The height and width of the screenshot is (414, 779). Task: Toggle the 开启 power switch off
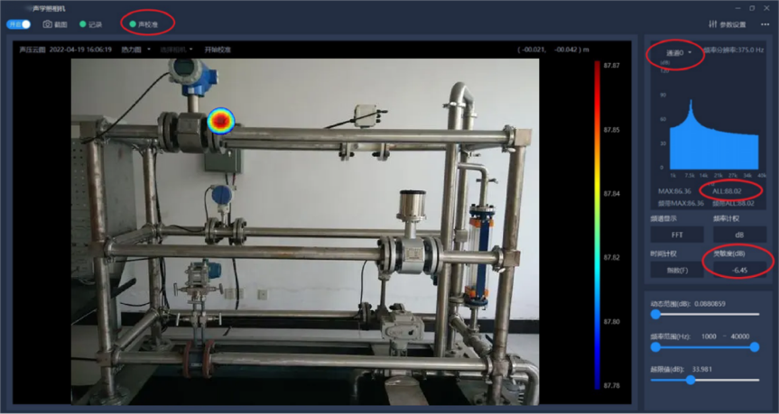coord(18,24)
